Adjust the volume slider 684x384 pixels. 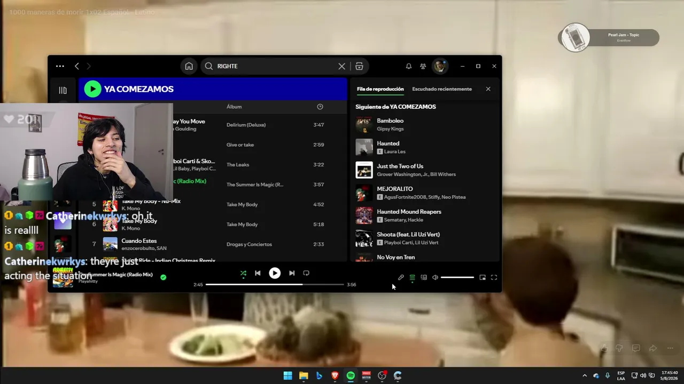coord(457,277)
